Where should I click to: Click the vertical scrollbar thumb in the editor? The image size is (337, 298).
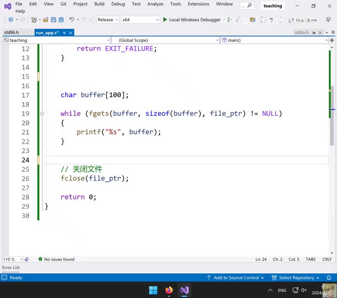(x=332, y=115)
